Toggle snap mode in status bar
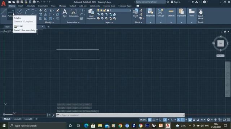The image size is (231, 129). click(x=154, y=120)
